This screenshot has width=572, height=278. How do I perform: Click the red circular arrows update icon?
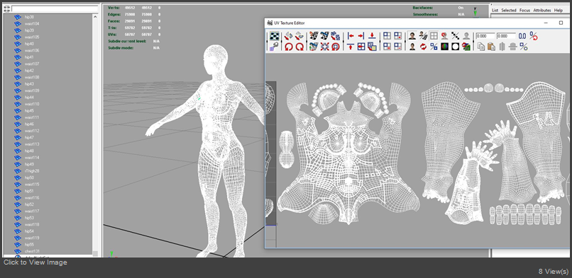click(x=423, y=47)
